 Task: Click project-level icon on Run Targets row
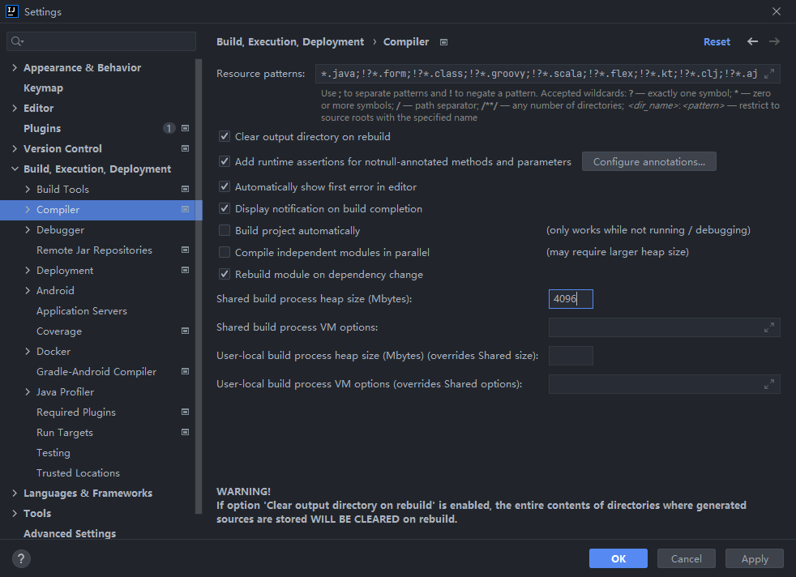click(x=186, y=433)
